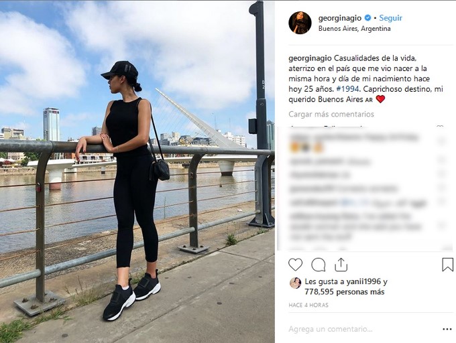Follow the account using the Seguir link
This screenshot has width=456, height=343.
[x=390, y=18]
